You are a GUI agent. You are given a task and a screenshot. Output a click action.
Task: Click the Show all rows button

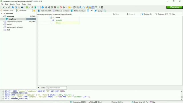point(131,14)
